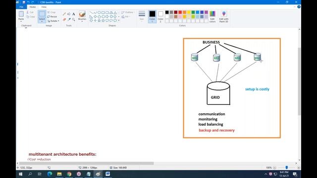Open the notification center icon
This screenshot has width=317, height=178.
coord(295,174)
